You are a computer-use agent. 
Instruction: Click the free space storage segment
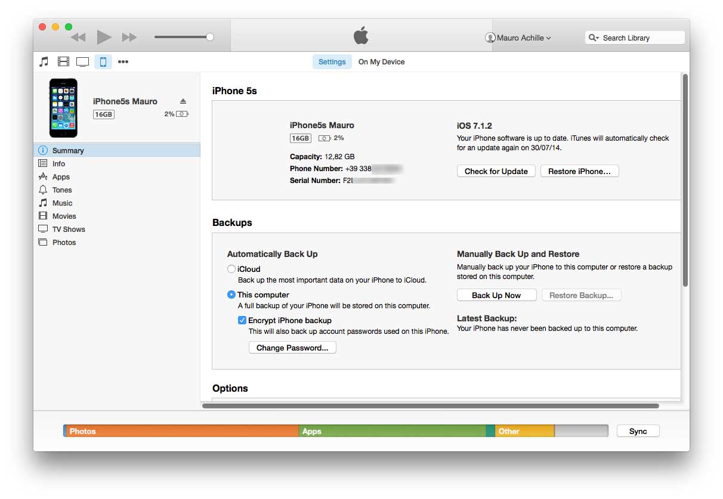click(x=582, y=431)
